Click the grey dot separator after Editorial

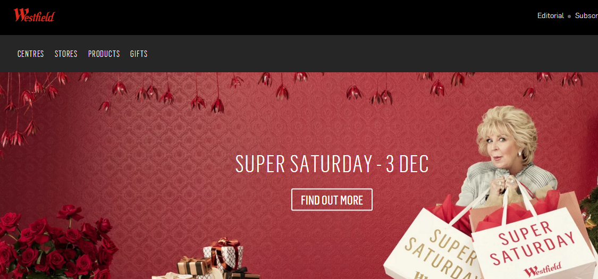[x=569, y=16]
